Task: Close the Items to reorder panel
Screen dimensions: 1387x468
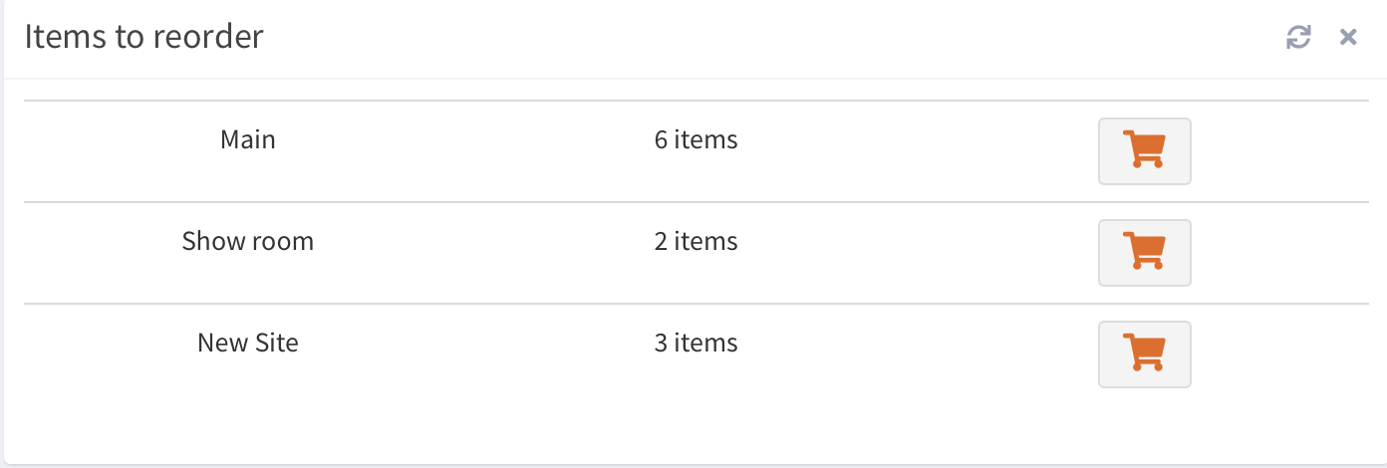Action: (x=1348, y=38)
